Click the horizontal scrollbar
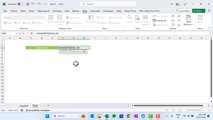 coord(168,105)
